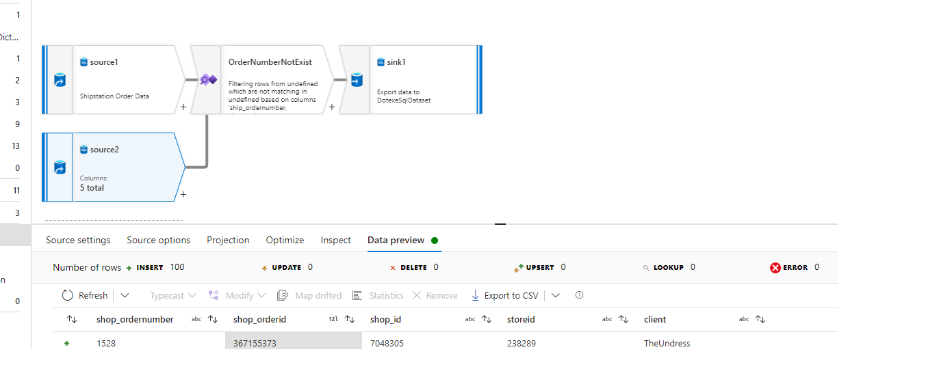
Task: Select the source2 node title
Action: pyautogui.click(x=105, y=150)
